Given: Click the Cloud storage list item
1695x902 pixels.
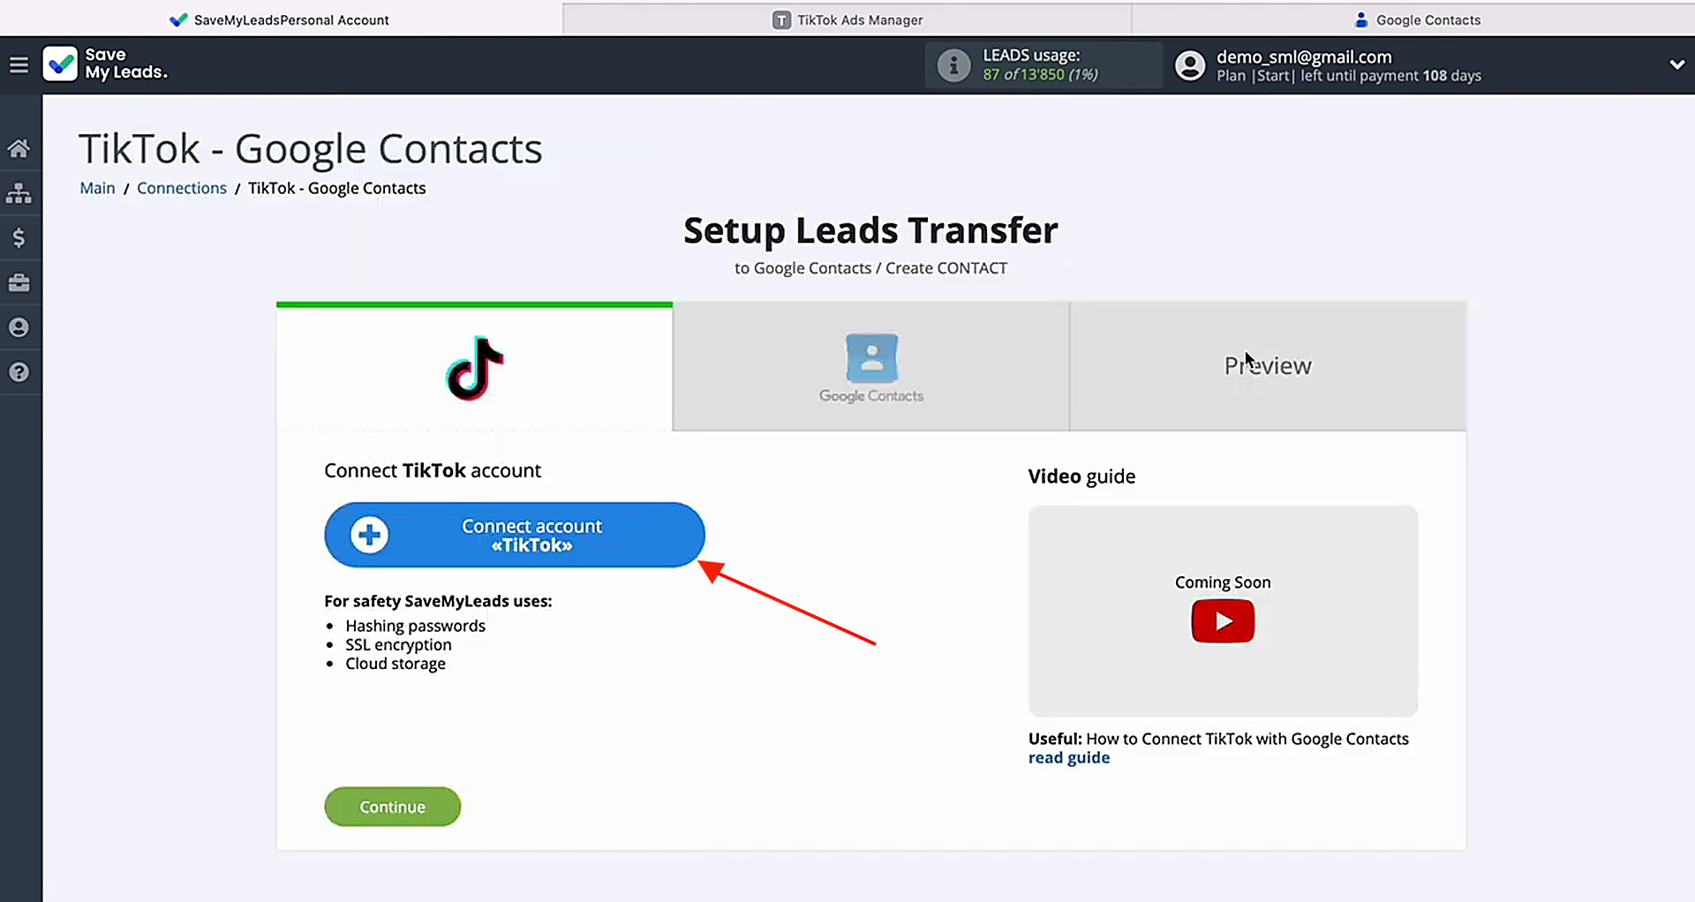Looking at the screenshot, I should coord(395,664).
